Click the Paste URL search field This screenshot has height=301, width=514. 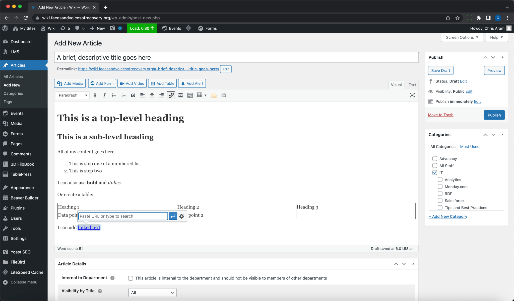coord(123,216)
